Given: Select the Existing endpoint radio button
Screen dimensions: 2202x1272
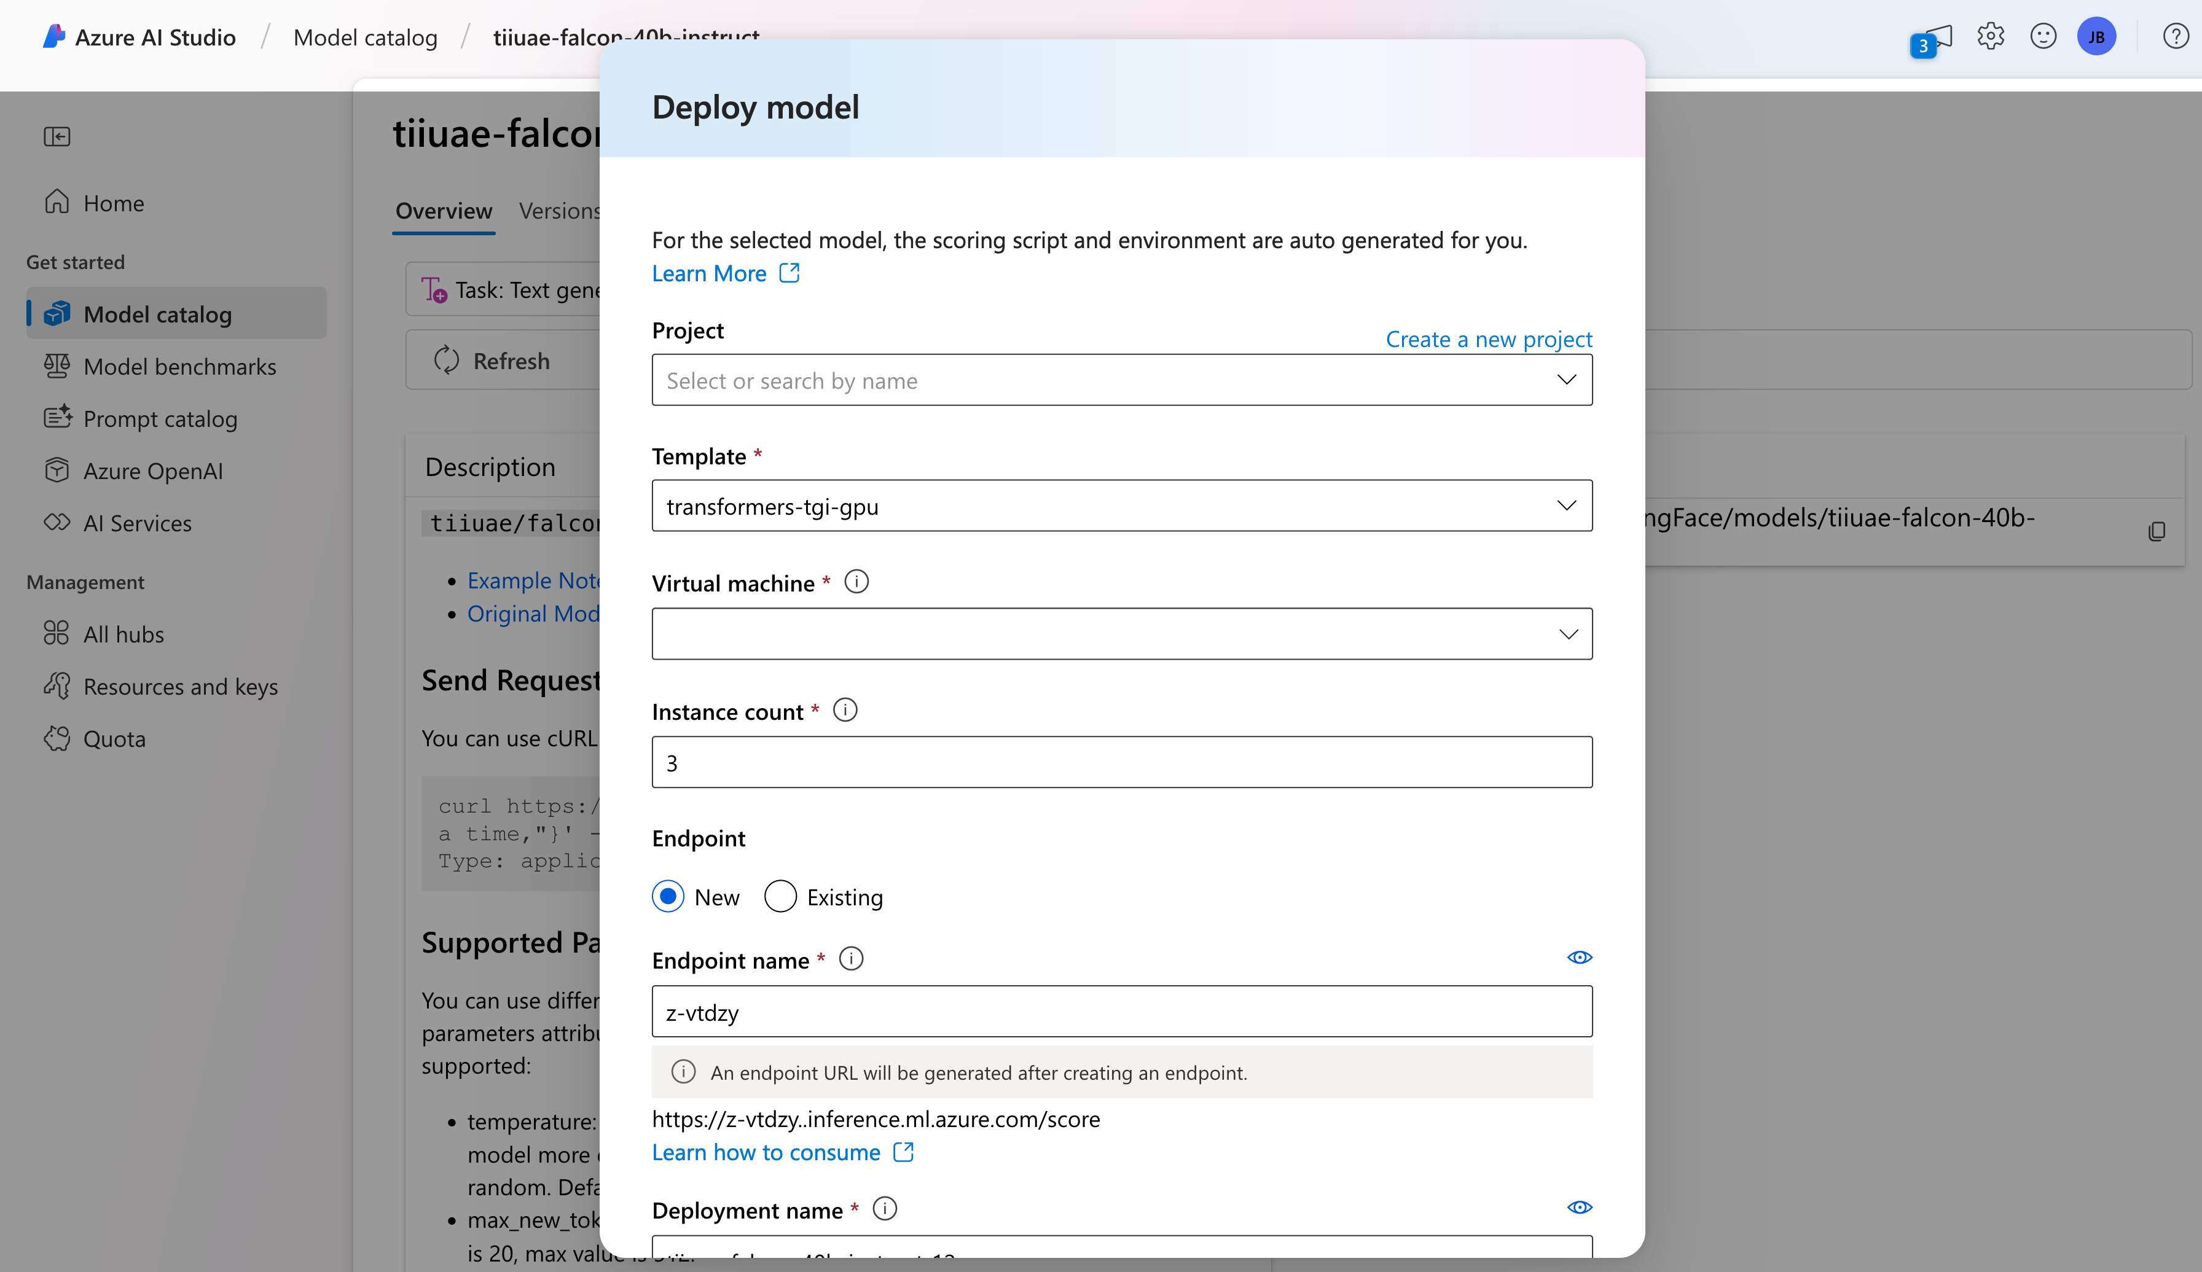Looking at the screenshot, I should [x=780, y=896].
